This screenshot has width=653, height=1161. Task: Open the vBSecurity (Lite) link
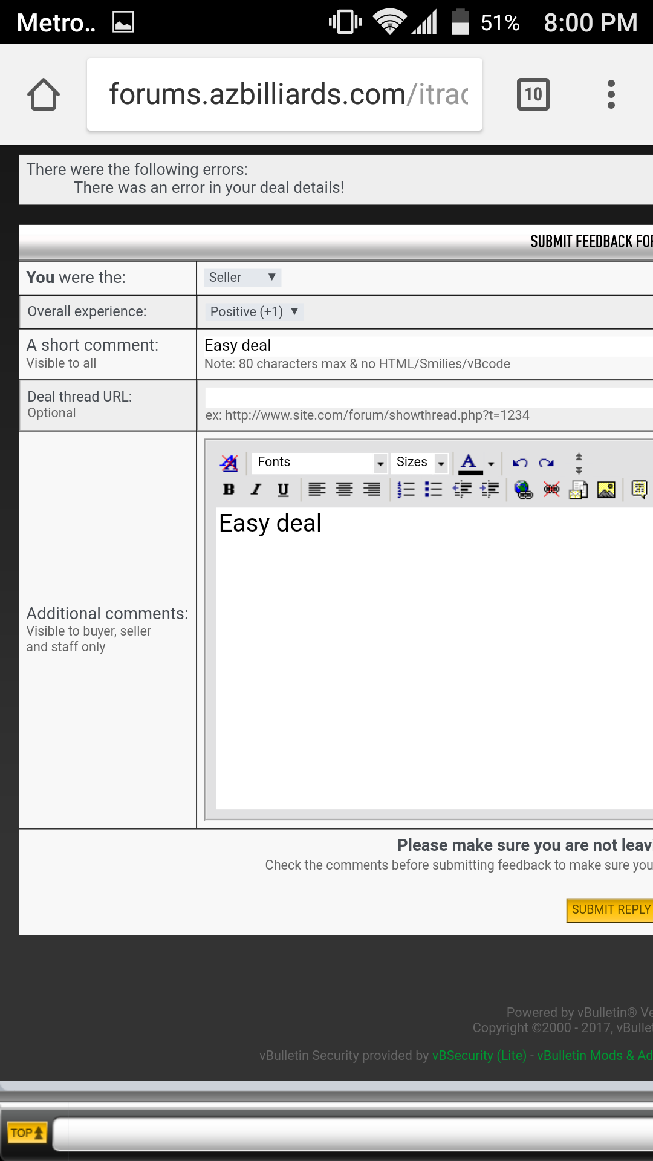[479, 1056]
